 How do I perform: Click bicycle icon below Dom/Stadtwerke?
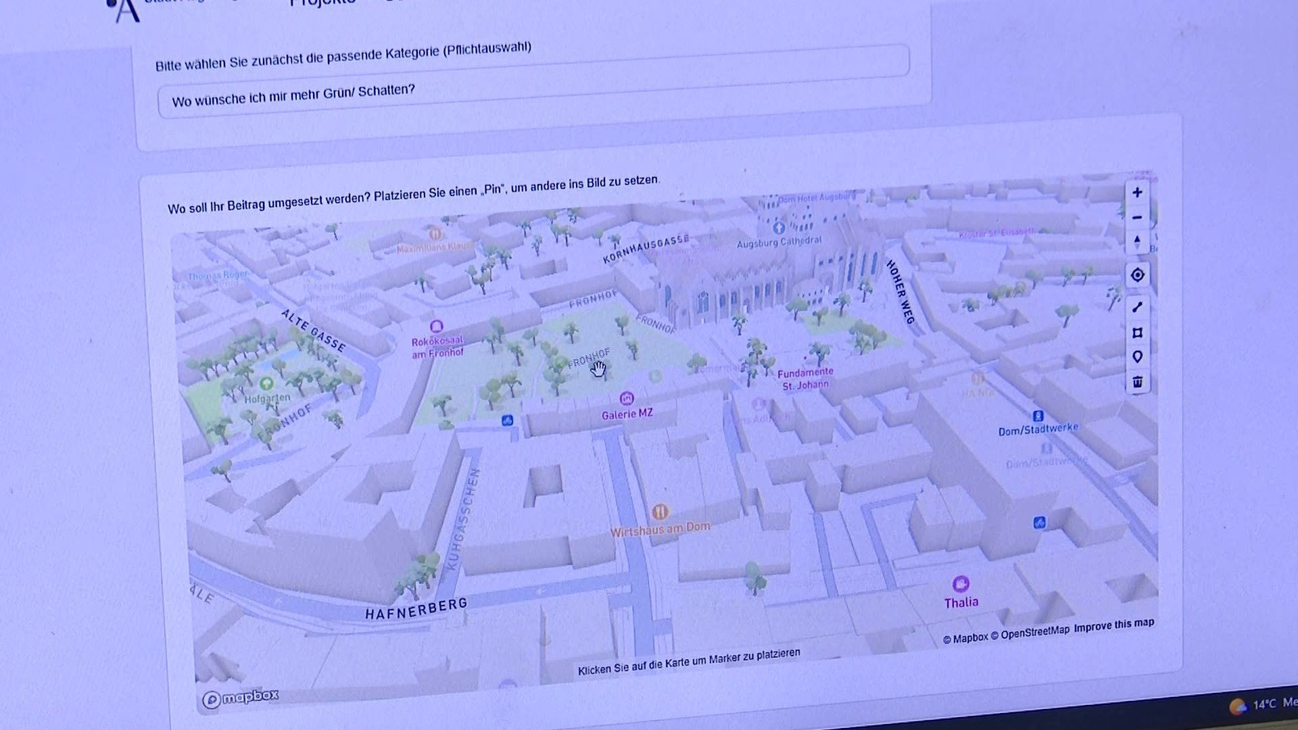[x=1039, y=522]
